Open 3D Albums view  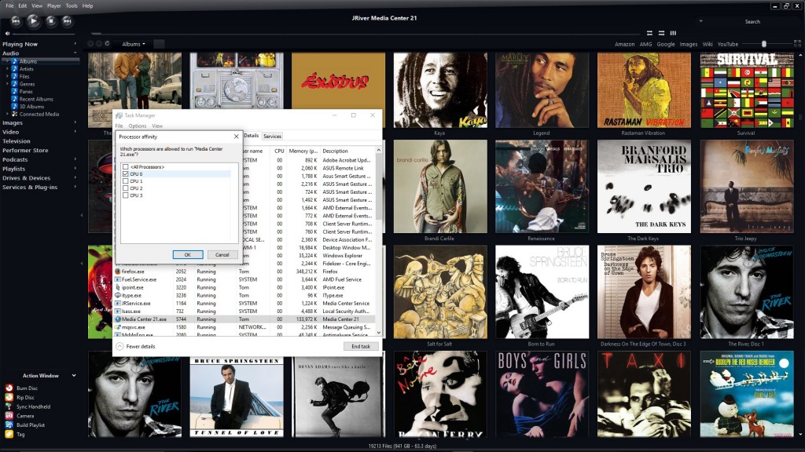31,107
